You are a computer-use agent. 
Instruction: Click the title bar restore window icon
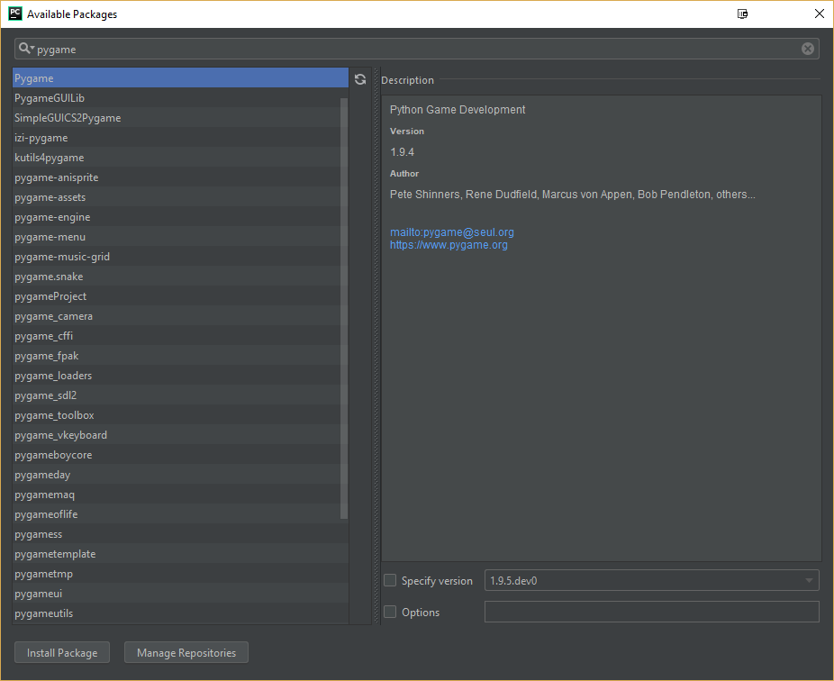pyautogui.click(x=742, y=14)
